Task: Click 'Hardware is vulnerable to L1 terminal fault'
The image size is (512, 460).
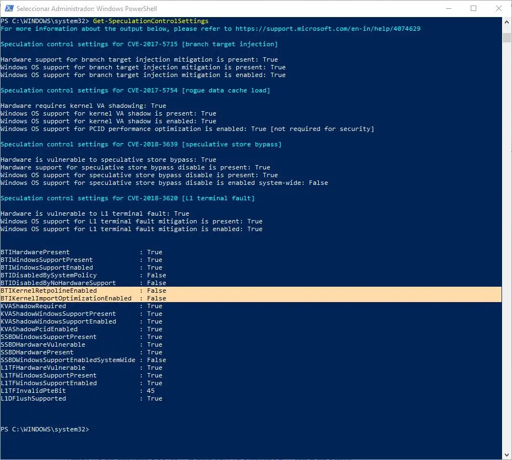Action: [x=95, y=213]
